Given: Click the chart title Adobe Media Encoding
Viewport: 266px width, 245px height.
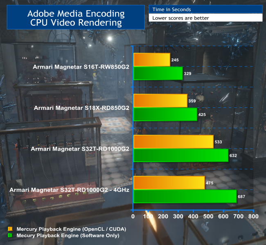Looking at the screenshot, I should pos(76,13).
